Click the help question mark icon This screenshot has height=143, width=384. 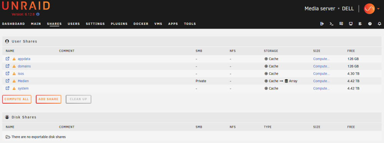[x=370, y=24]
